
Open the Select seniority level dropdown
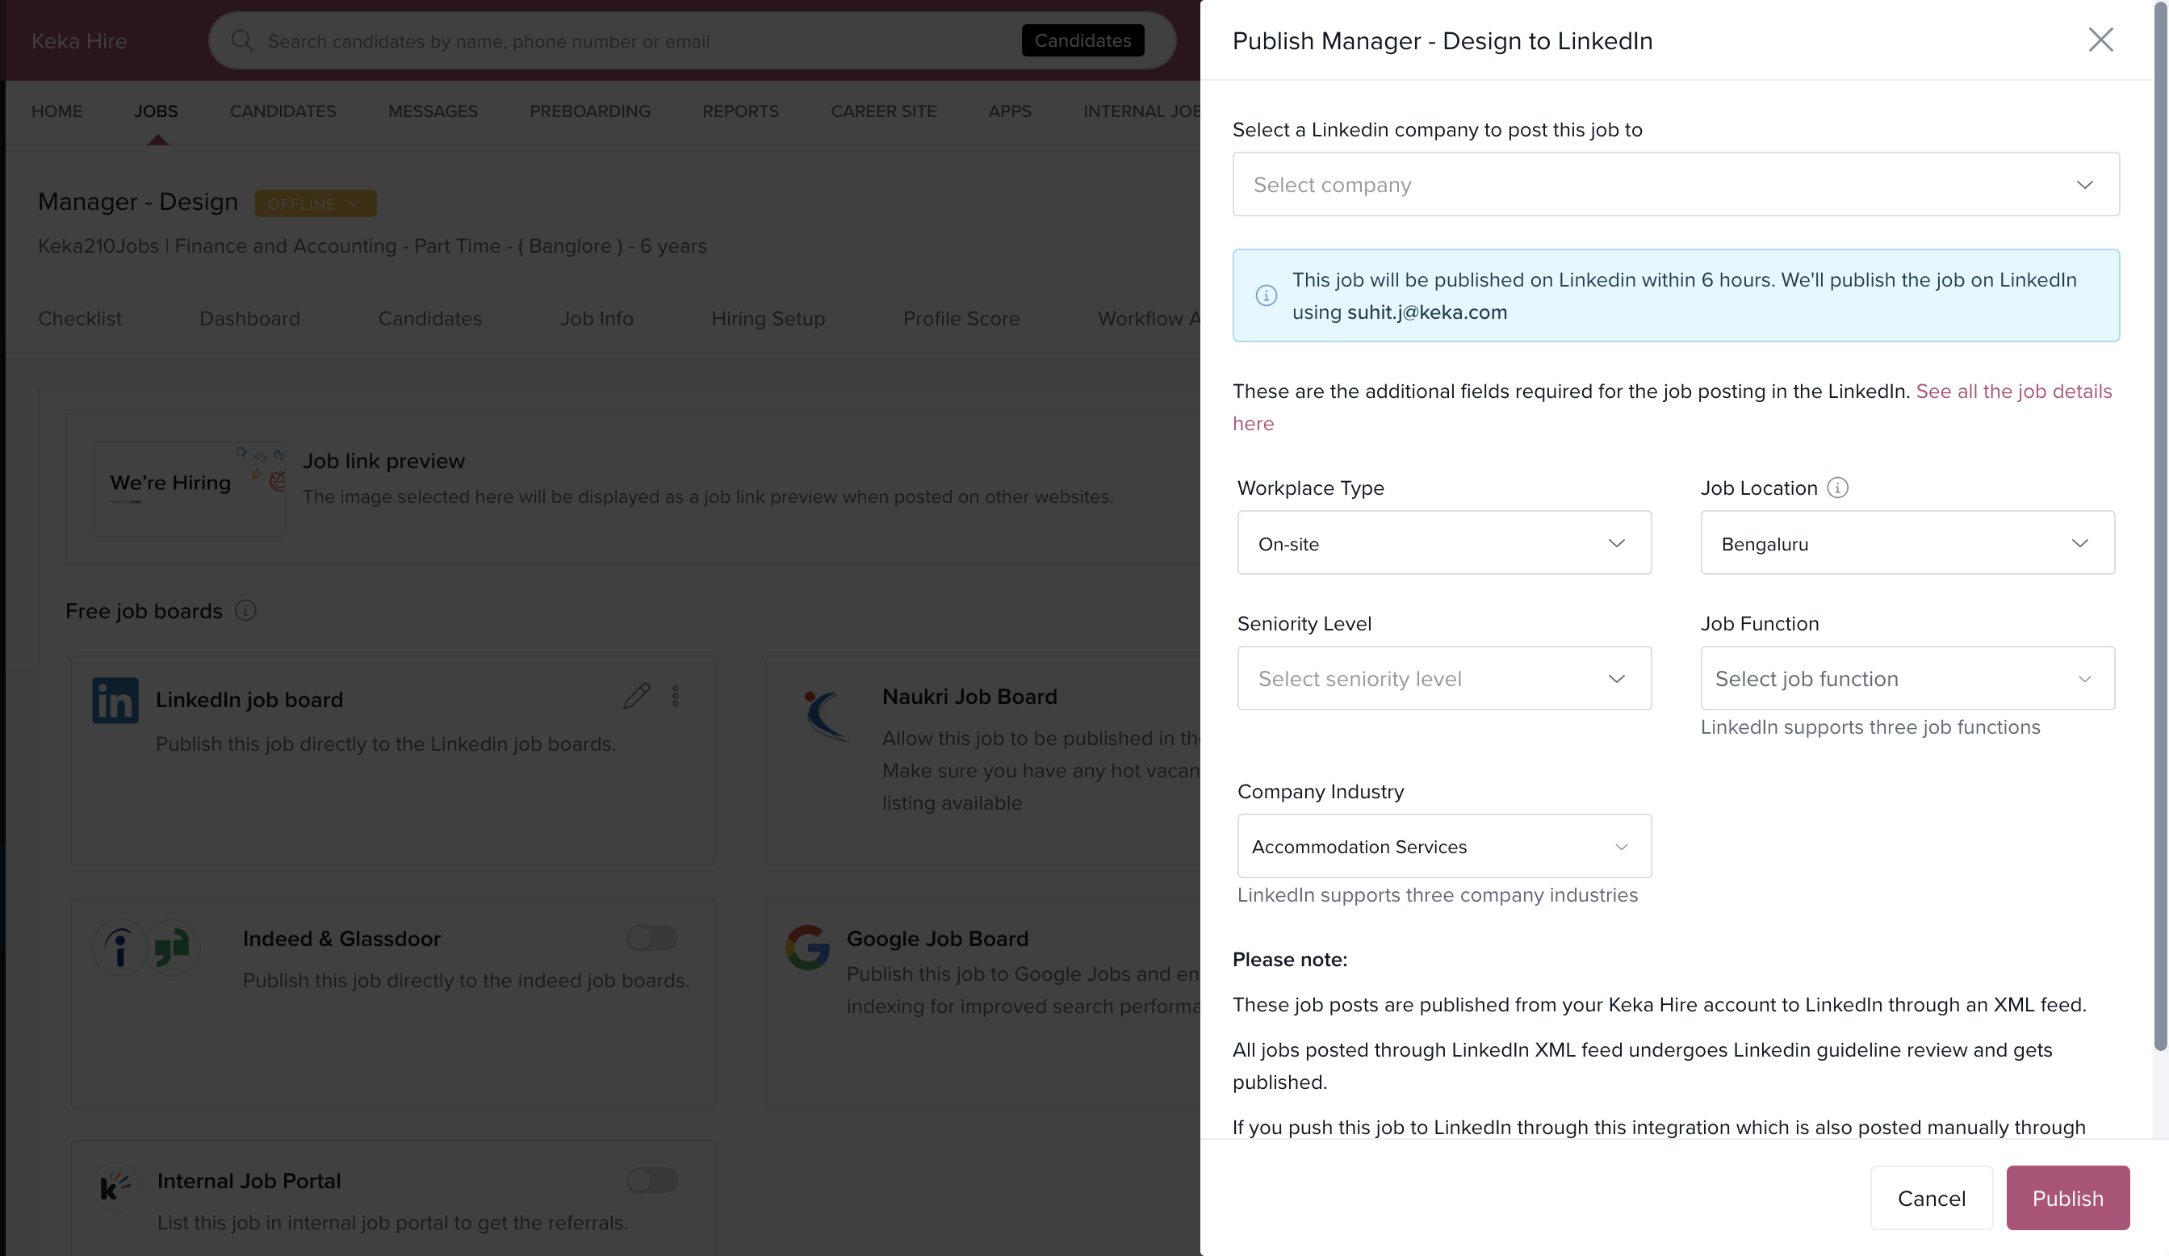coord(1443,678)
